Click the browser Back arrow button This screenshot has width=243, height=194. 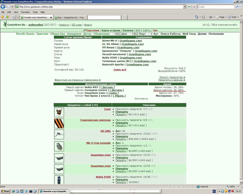[x=3, y=7]
